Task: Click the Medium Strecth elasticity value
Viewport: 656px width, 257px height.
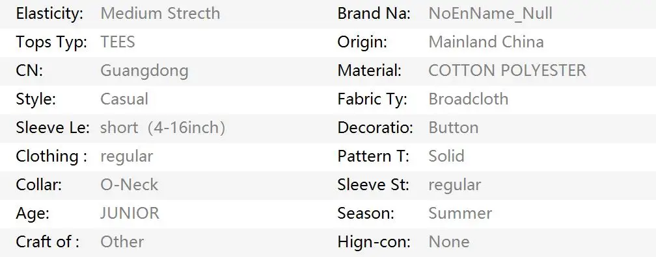Action: point(160,14)
